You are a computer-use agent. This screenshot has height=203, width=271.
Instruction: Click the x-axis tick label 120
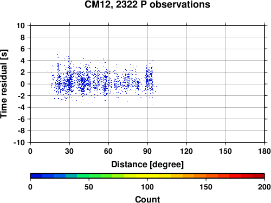click(186, 151)
